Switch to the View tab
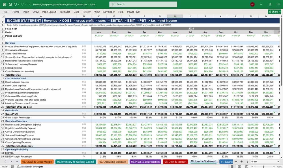 pyautogui.click(x=97, y=12)
